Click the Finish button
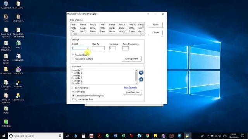This screenshot has height=139, width=248. point(156,25)
